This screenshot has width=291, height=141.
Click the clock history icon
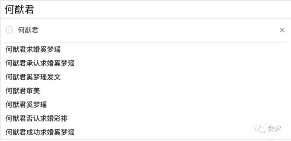pos(9,30)
